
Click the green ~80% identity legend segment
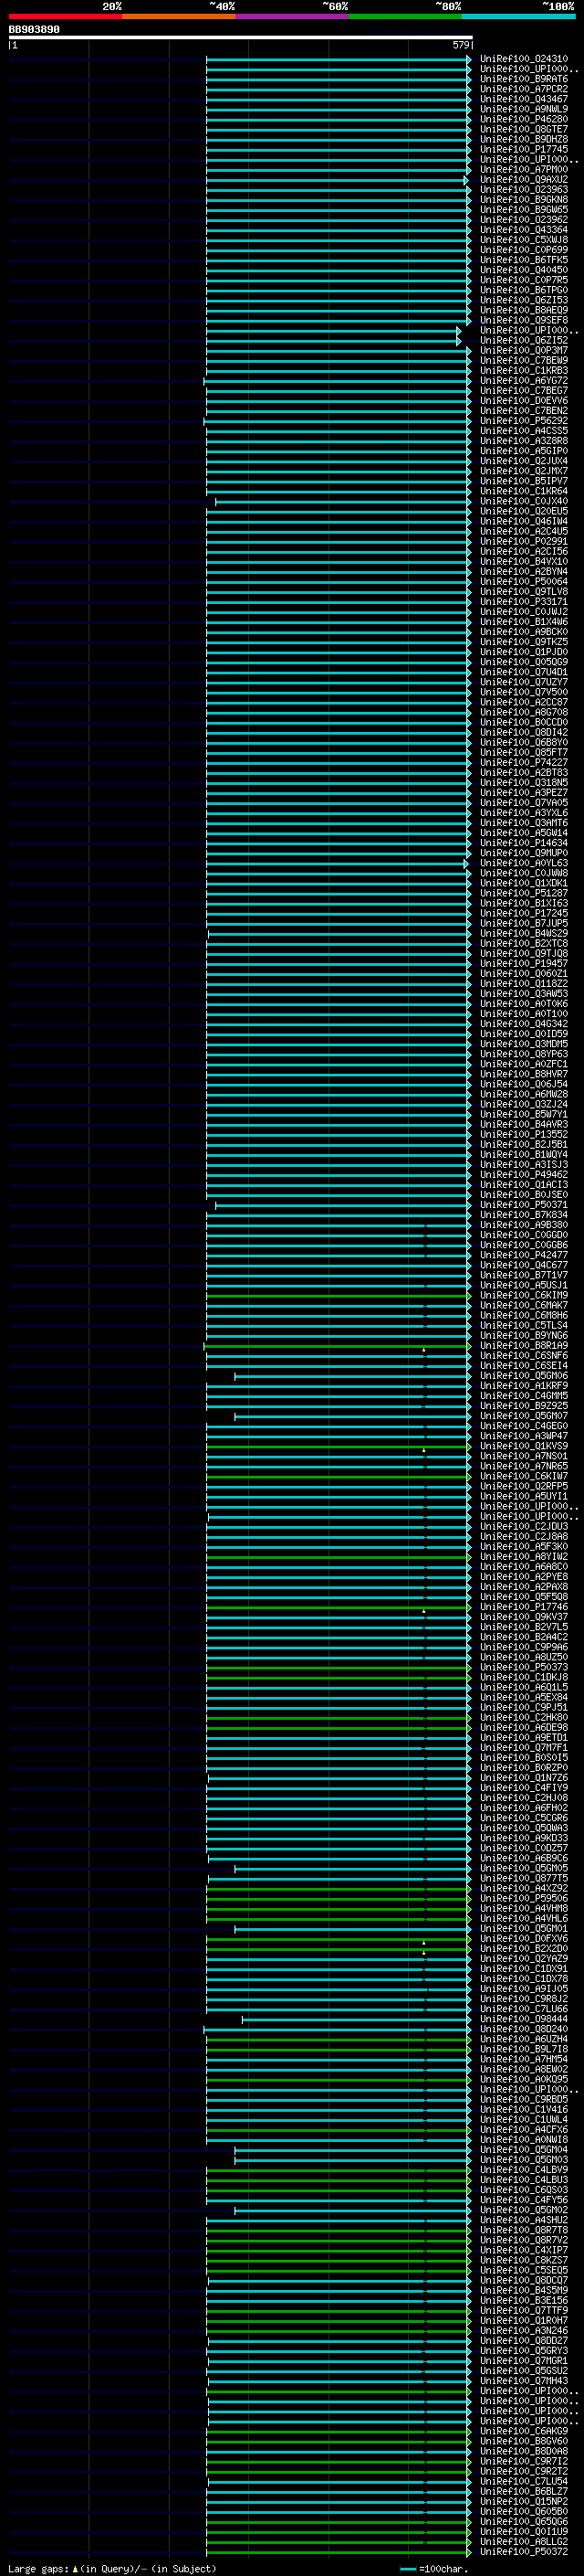[x=405, y=16]
